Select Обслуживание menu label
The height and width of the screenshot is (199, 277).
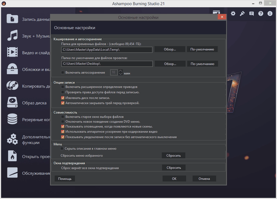[36, 173]
